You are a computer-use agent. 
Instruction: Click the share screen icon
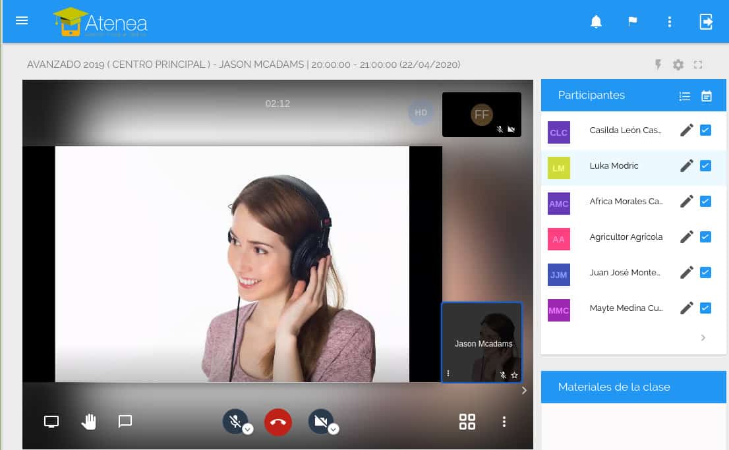[x=51, y=422]
